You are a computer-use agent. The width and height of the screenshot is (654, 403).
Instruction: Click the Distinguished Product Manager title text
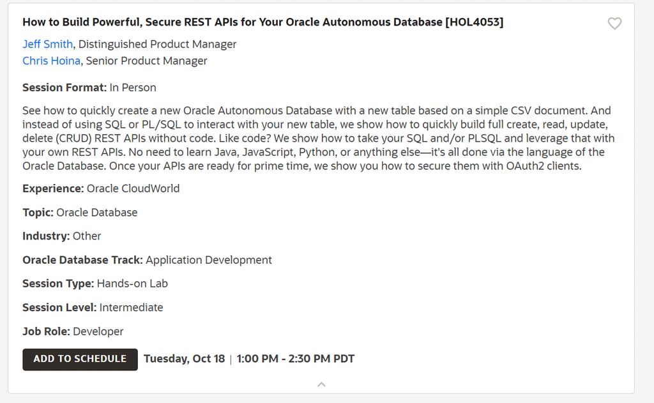[x=157, y=44]
